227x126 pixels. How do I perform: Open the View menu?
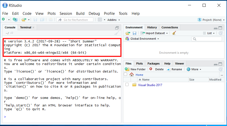[39, 13]
